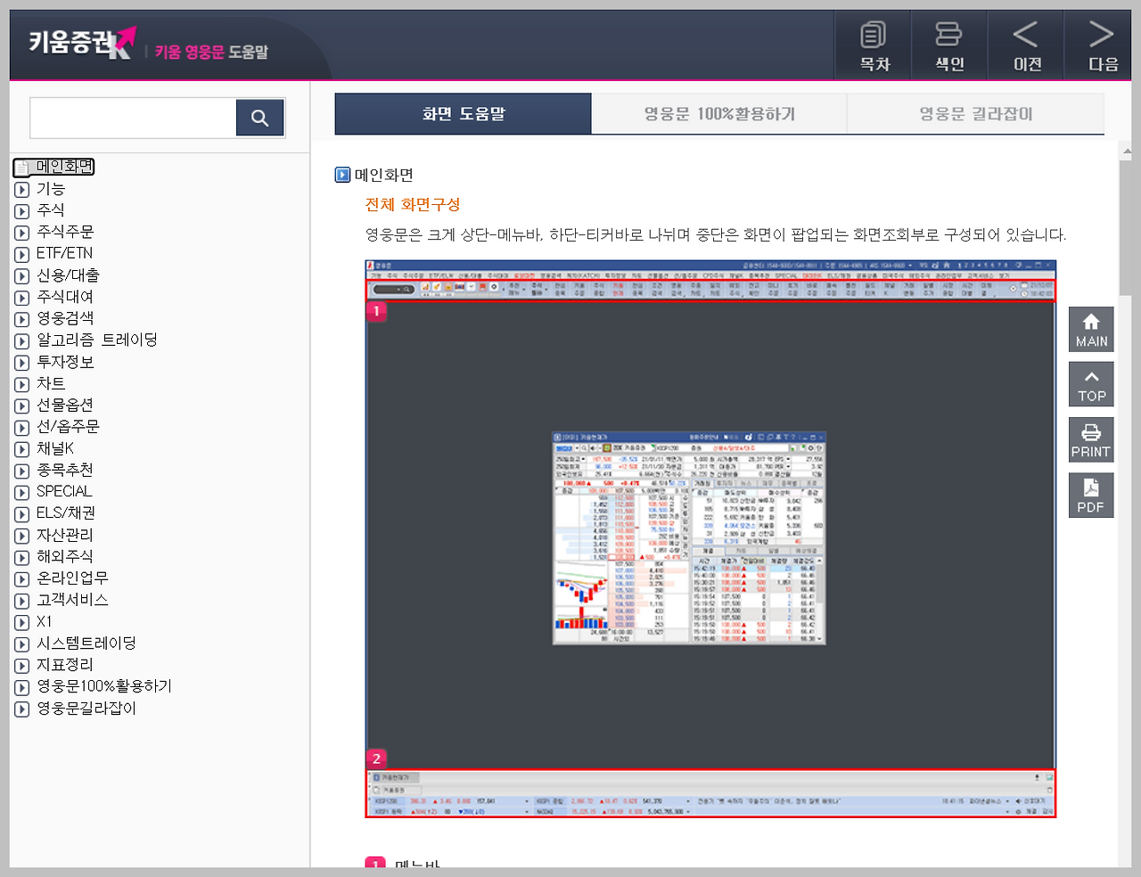The height and width of the screenshot is (877, 1141).
Task: Switch to 영웅문 길라잡이 tab
Action: pos(975,114)
